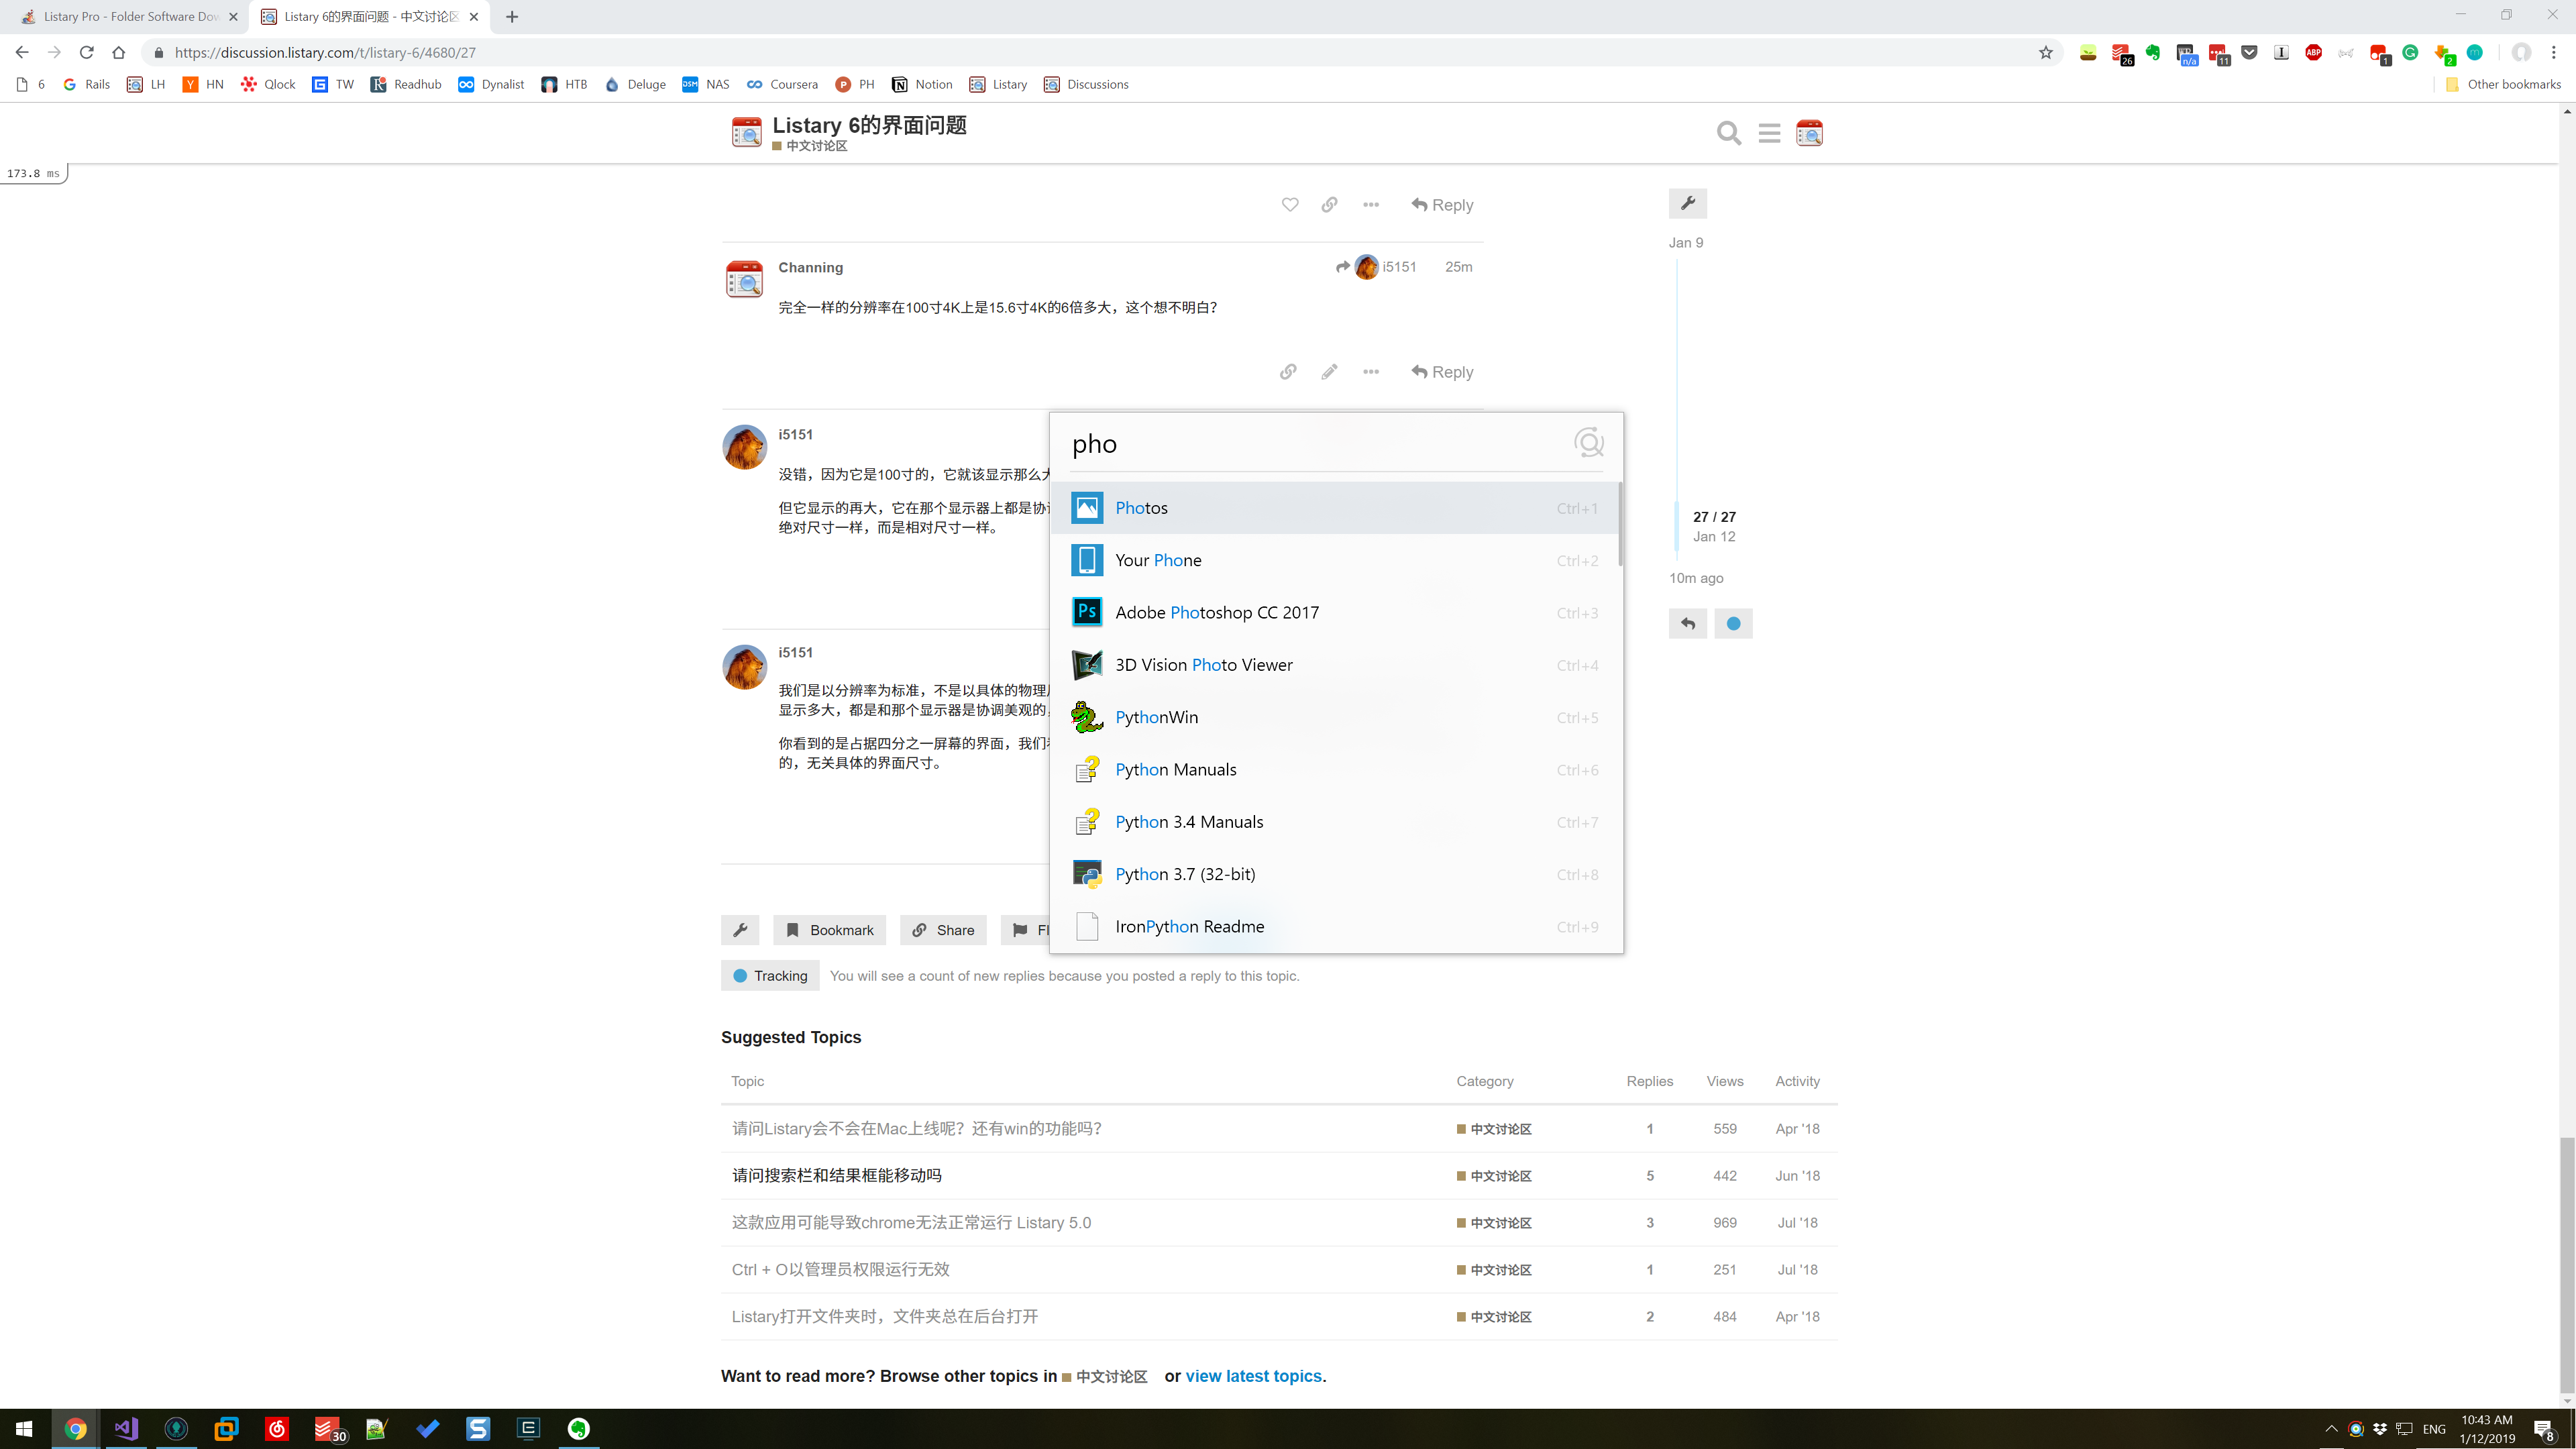
Task: Show hidden system tray icons
Action: point(2331,1429)
